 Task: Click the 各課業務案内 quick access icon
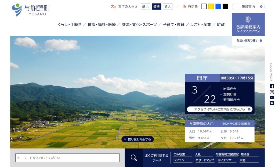(248, 20)
